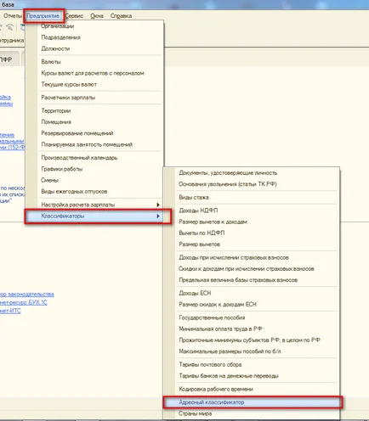Switch to the ПФР tab
Screen dimensions: 369x421
(x=6, y=59)
